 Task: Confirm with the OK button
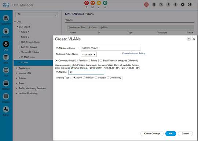[171, 134]
